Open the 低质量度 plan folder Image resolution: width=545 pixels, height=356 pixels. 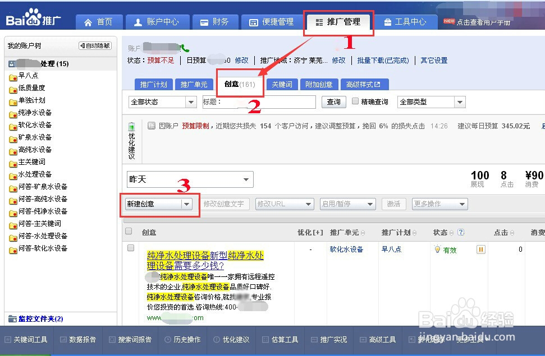[27, 88]
